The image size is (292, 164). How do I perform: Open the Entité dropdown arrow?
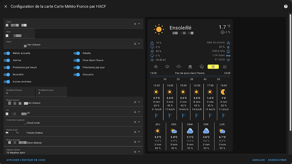pyautogui.click(x=139, y=24)
